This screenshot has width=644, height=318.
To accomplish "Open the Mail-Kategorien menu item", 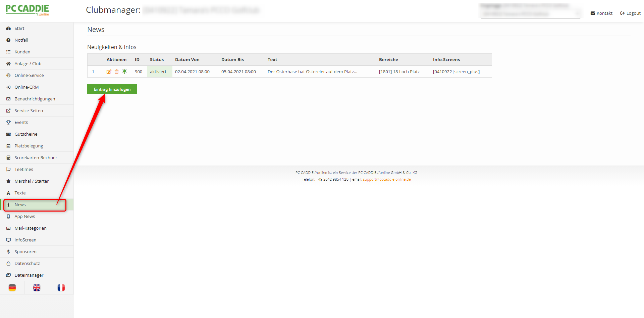I will (x=37, y=228).
